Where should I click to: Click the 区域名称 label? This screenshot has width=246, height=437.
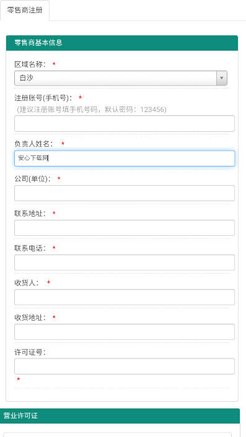click(x=30, y=64)
